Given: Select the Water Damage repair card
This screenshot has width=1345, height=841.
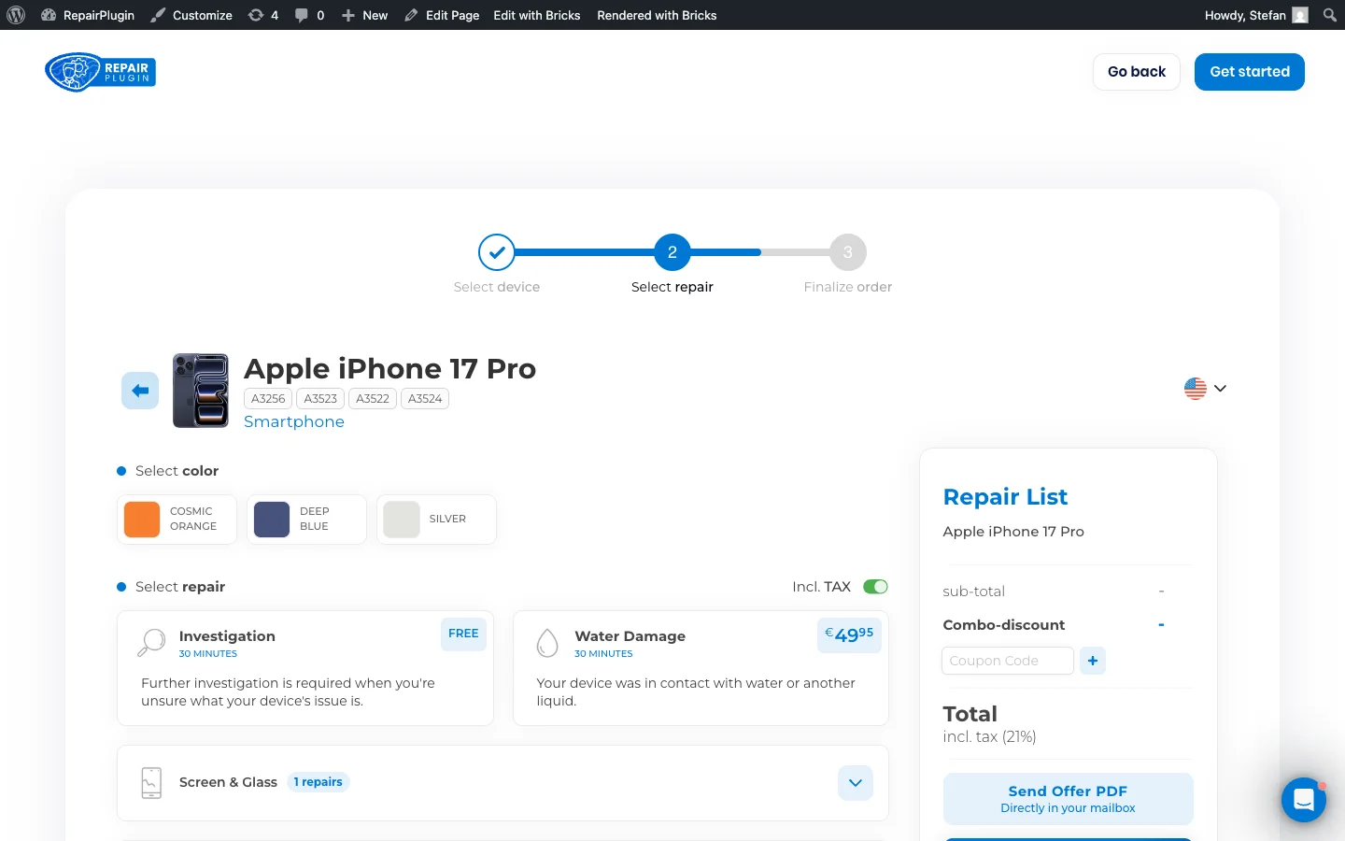Looking at the screenshot, I should pos(701,668).
